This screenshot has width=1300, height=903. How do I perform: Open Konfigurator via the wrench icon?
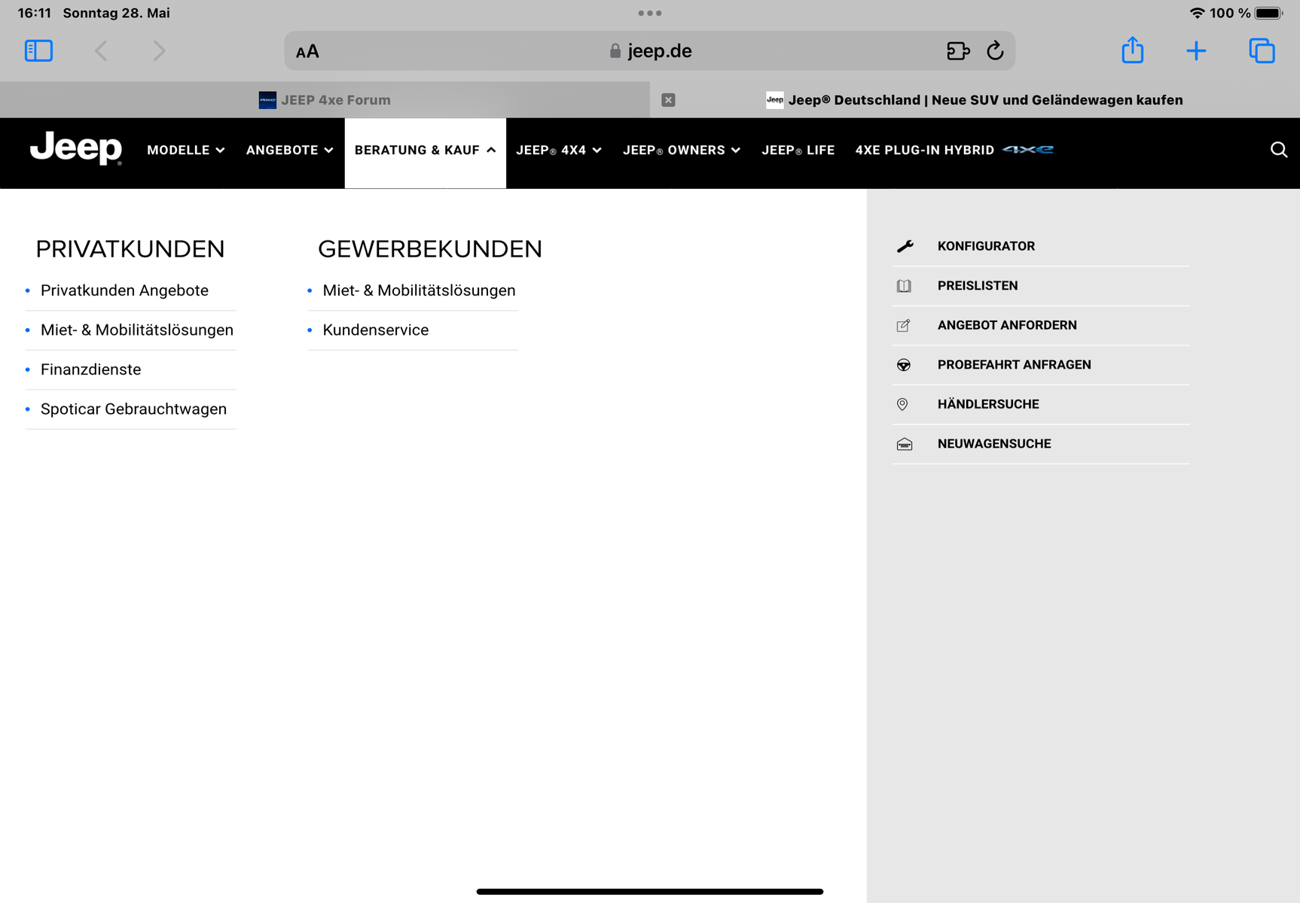(905, 246)
